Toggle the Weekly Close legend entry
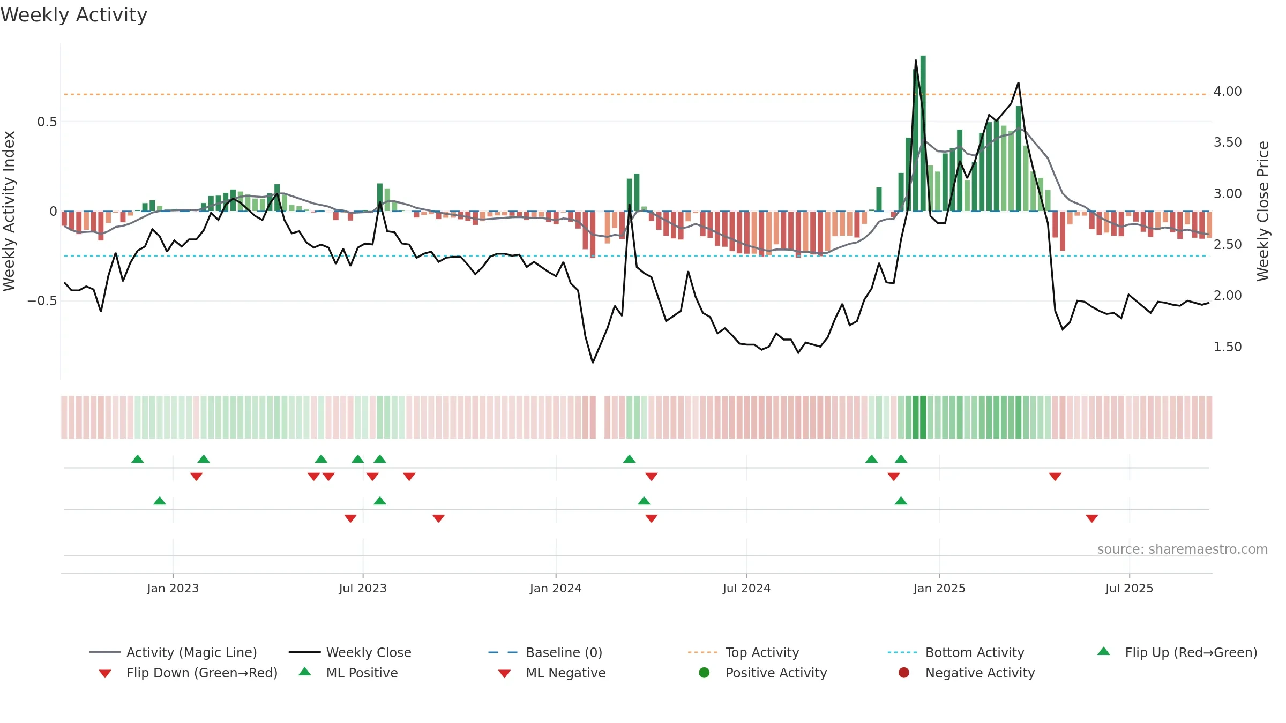The width and height of the screenshot is (1286, 723). coord(350,652)
